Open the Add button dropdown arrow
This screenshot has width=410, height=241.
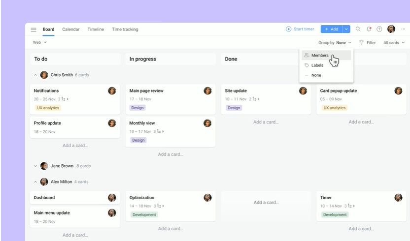(x=346, y=29)
